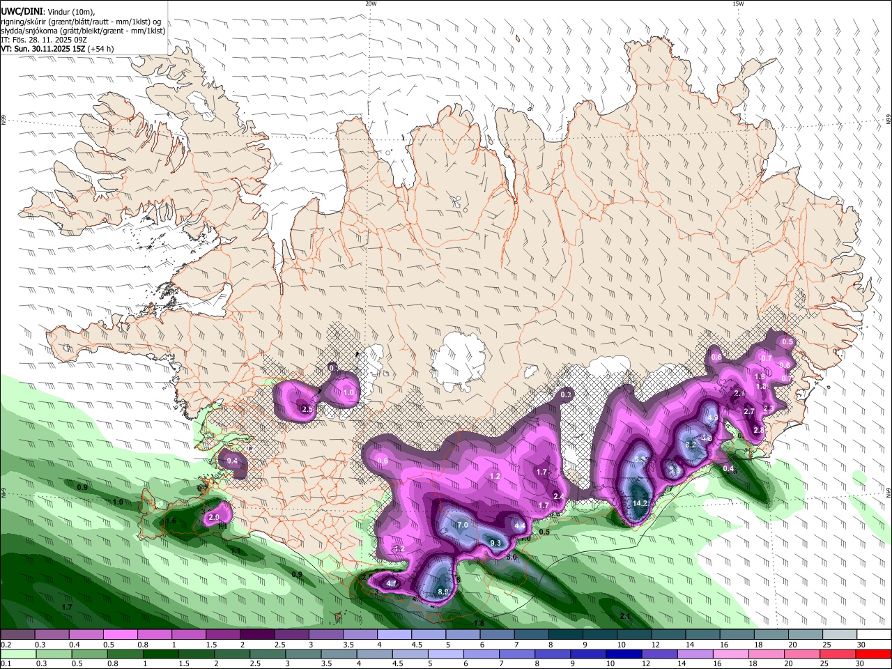
Task: Click the black 5.0 rain value label
Action: [512, 557]
